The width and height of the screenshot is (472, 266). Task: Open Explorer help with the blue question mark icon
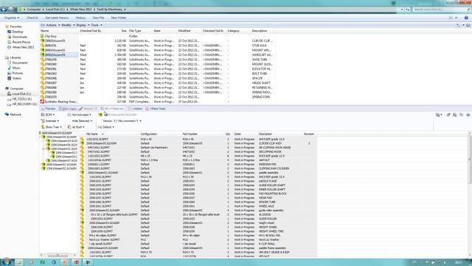click(466, 18)
